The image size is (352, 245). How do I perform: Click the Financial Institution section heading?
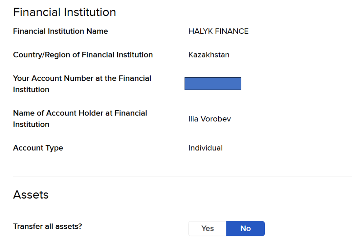[64, 12]
